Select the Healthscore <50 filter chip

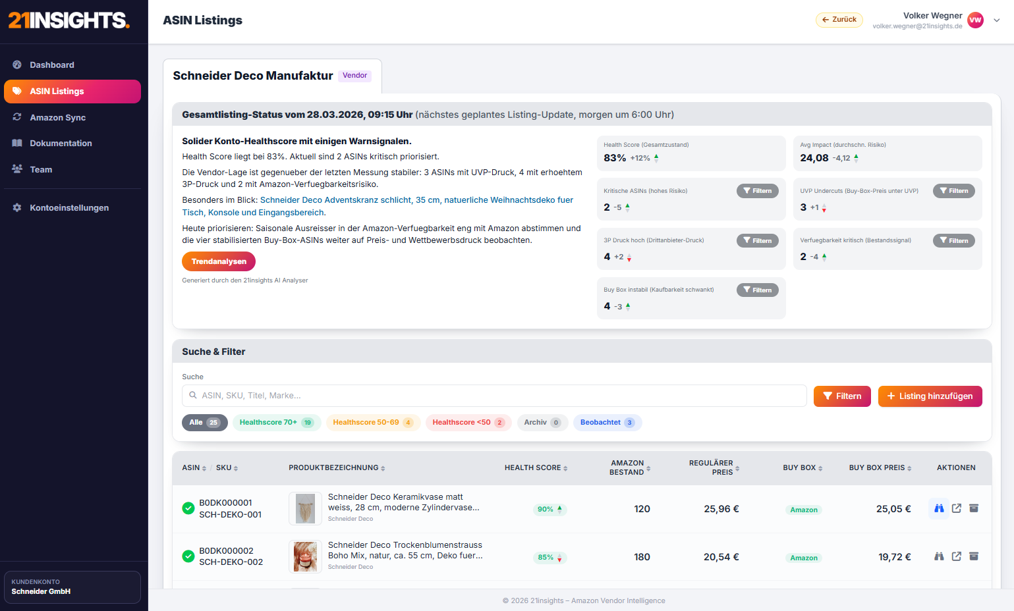pyautogui.click(x=468, y=423)
